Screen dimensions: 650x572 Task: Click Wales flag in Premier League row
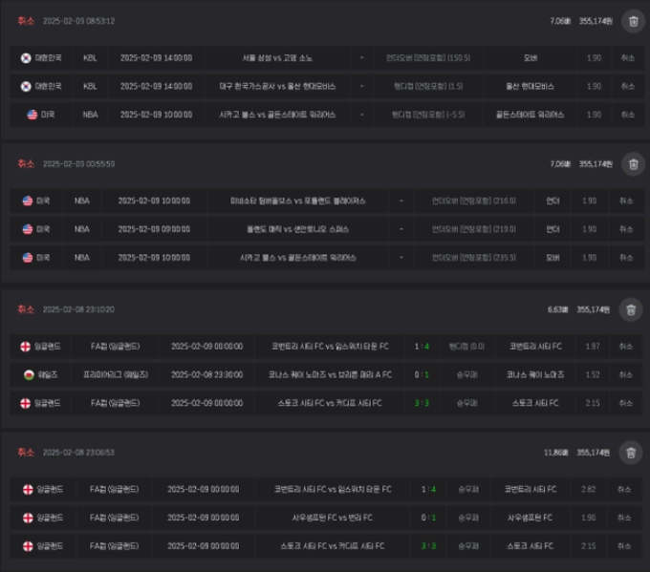[29, 375]
